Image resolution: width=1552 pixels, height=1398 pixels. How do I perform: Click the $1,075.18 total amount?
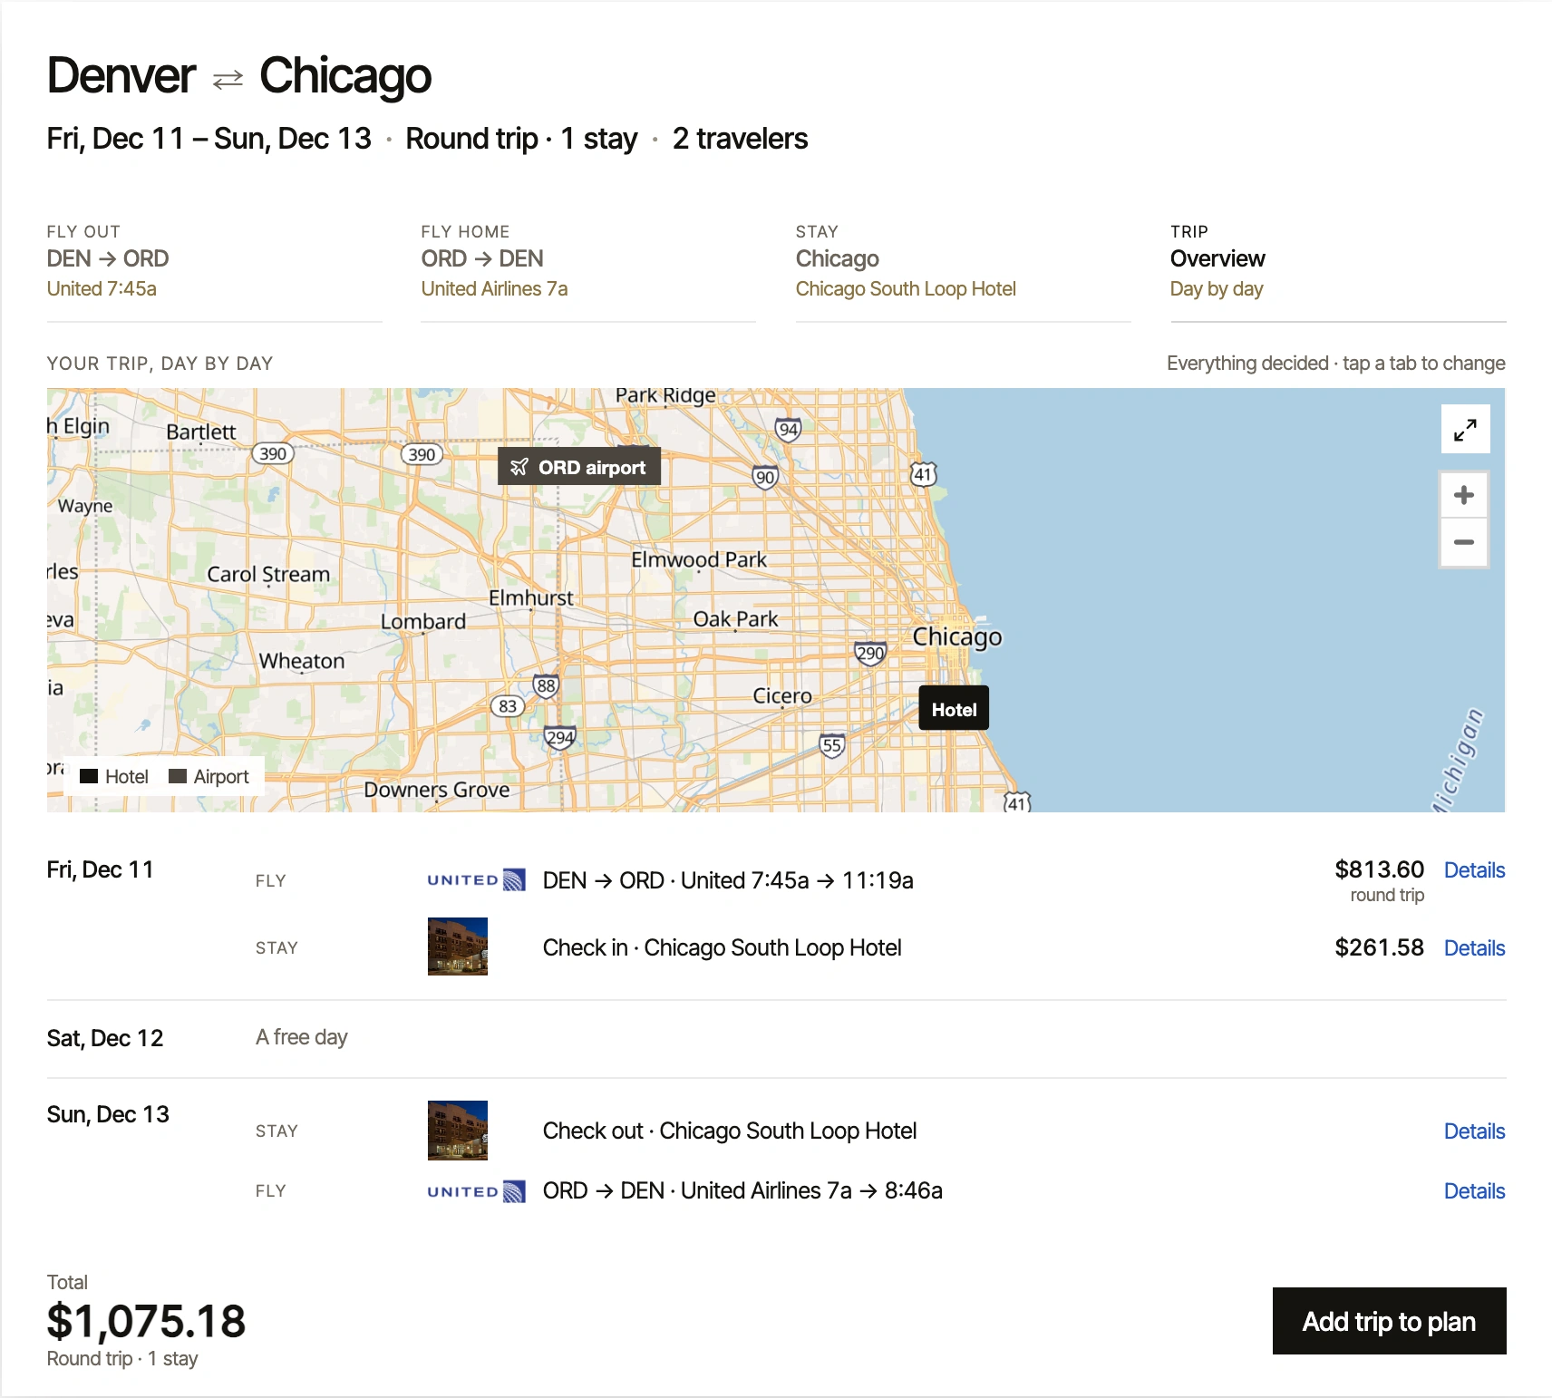(146, 1321)
